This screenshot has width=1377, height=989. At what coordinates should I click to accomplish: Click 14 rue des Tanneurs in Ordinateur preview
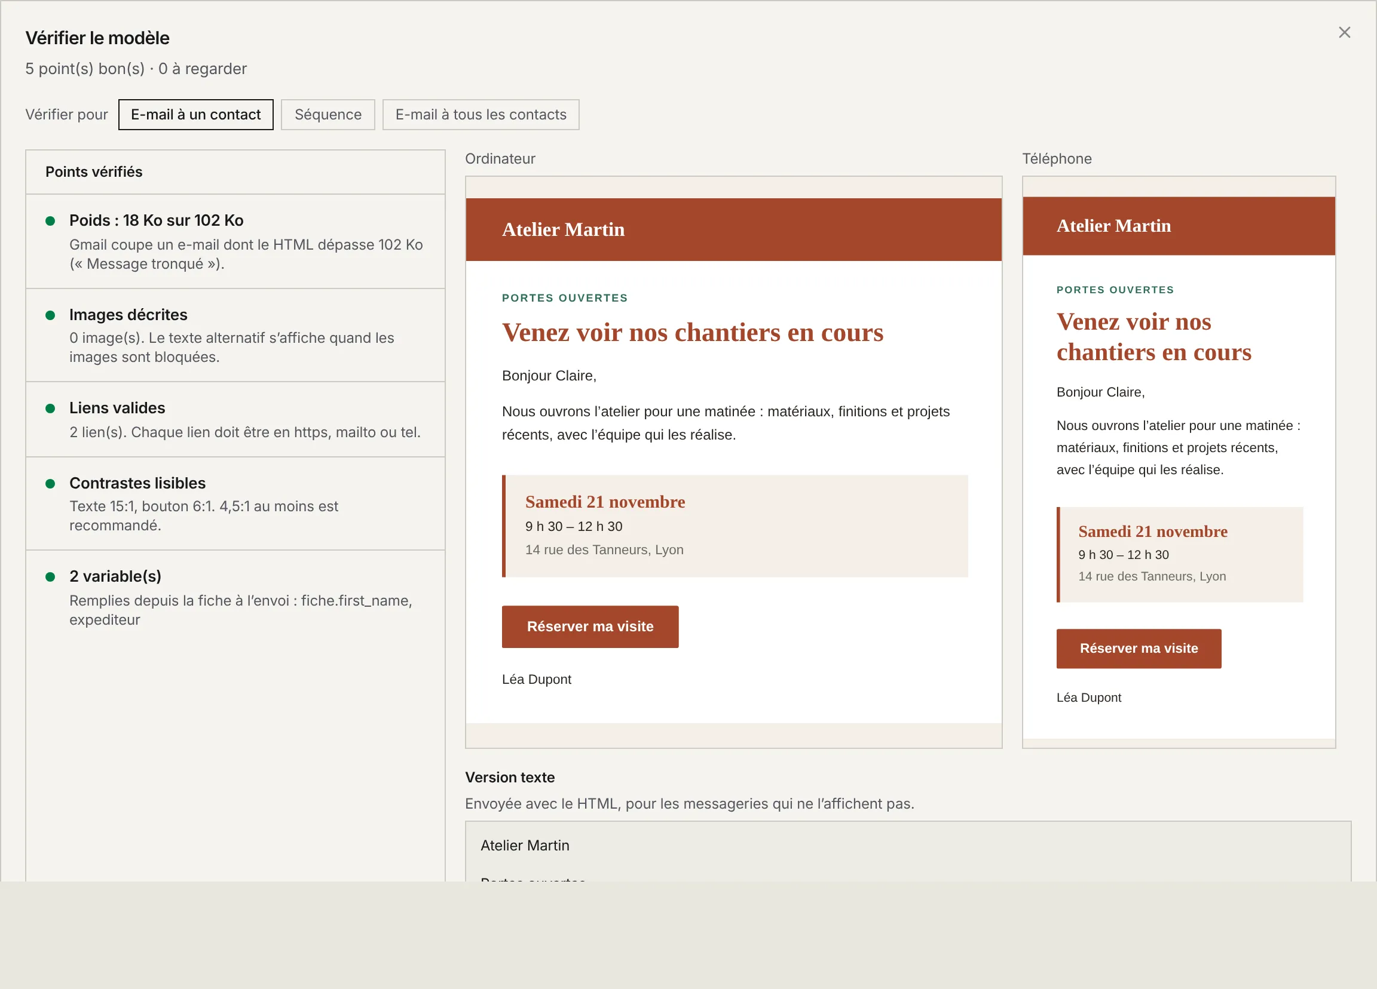(604, 549)
